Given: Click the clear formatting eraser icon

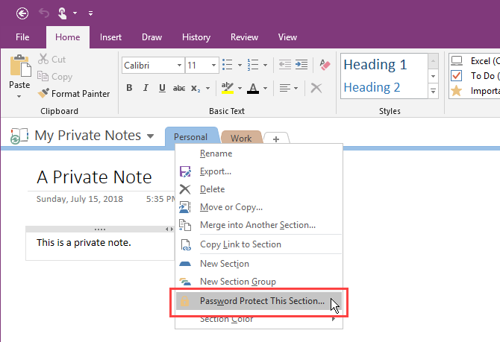Looking at the screenshot, I should [324, 66].
